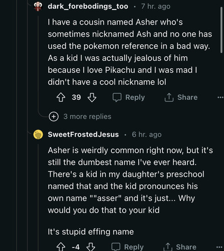Click the plus circle to load replies
The image size is (224, 251).
54,116
